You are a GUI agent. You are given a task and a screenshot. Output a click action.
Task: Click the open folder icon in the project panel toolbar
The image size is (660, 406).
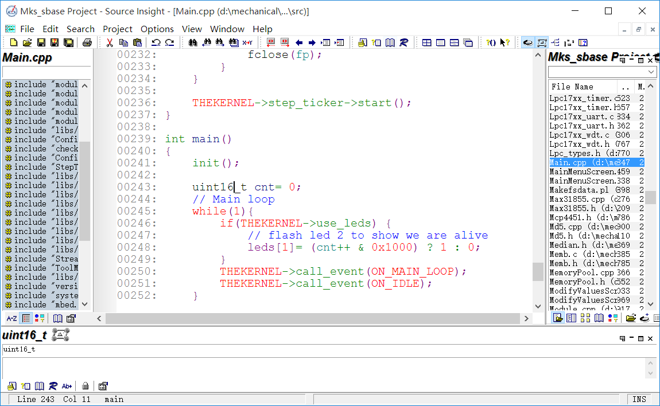[631, 318]
